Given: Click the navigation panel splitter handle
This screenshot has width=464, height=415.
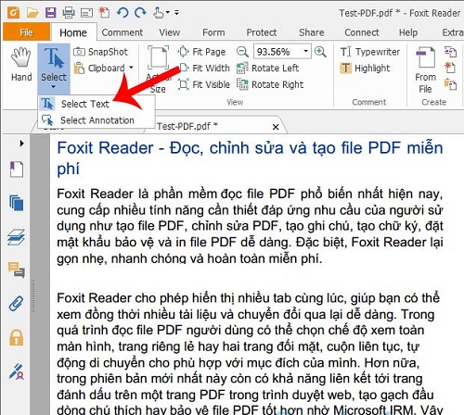Looking at the screenshot, I should (x=32, y=295).
